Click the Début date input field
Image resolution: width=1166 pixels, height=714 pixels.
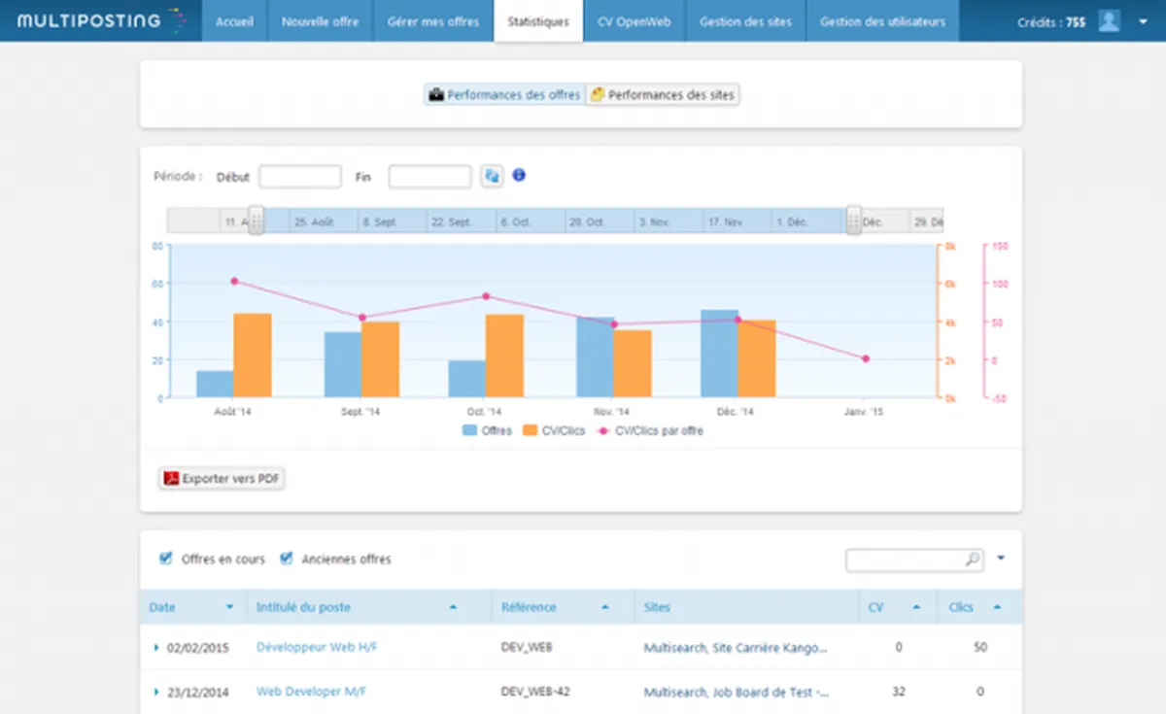click(300, 177)
